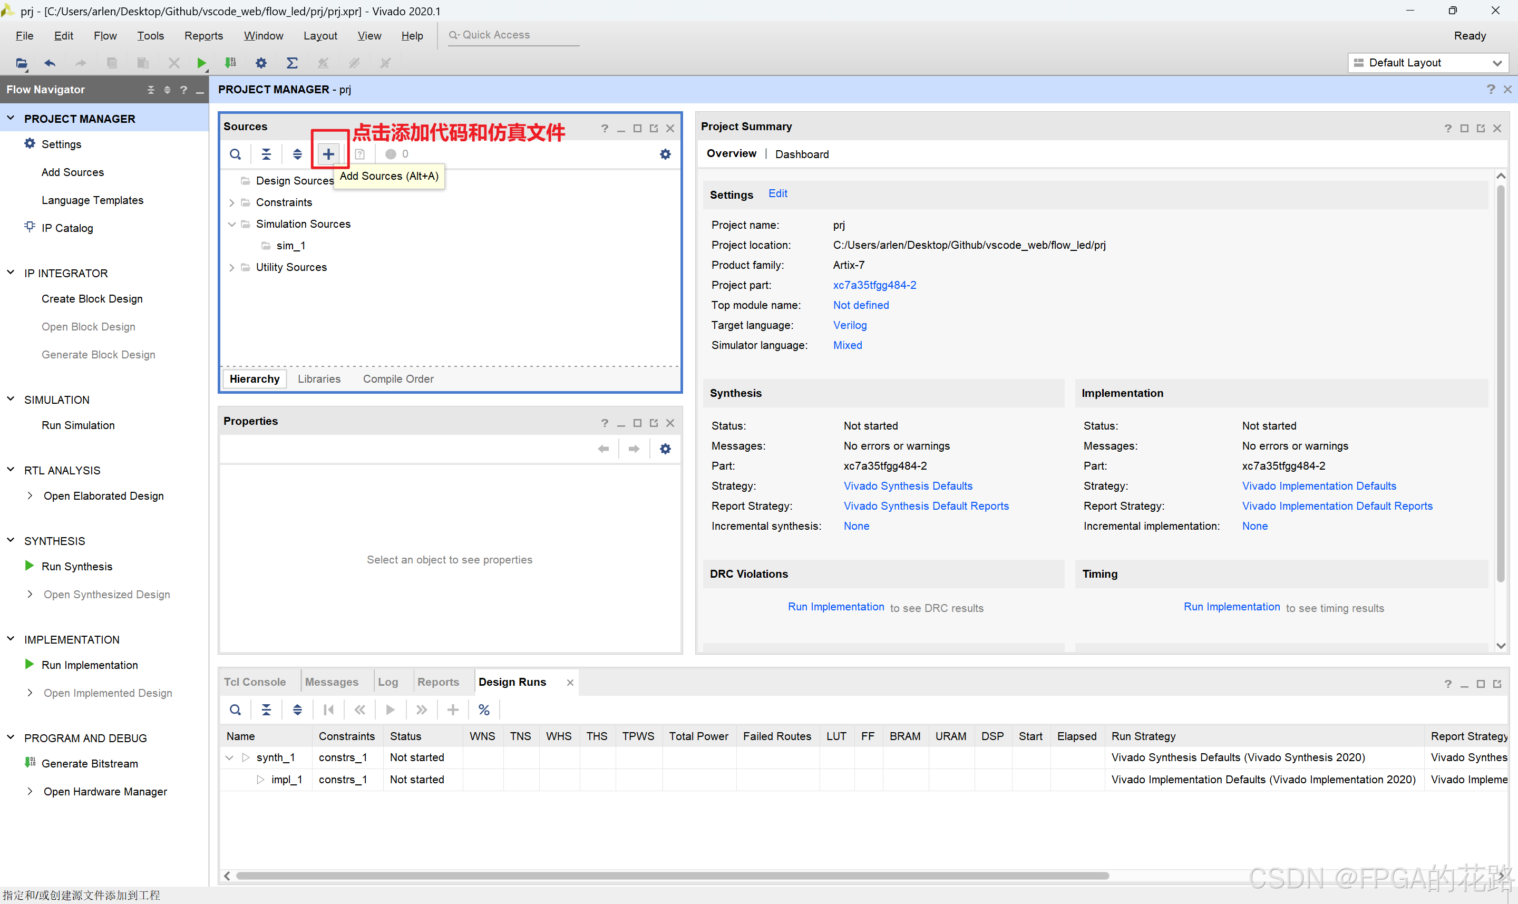Click Generate Bitstream in Flow Navigator
Image resolution: width=1518 pixels, height=904 pixels.
(90, 763)
